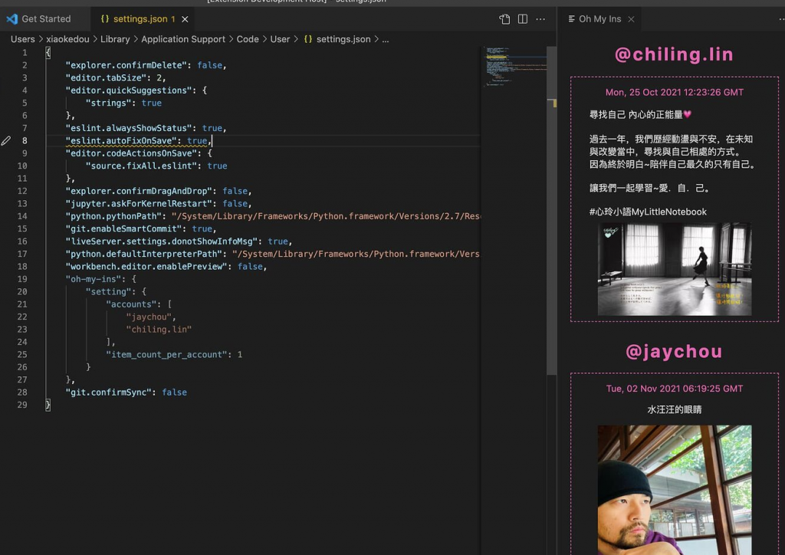Expand the trailing ellipsis breadcrumb
The width and height of the screenshot is (785, 555).
click(385, 39)
